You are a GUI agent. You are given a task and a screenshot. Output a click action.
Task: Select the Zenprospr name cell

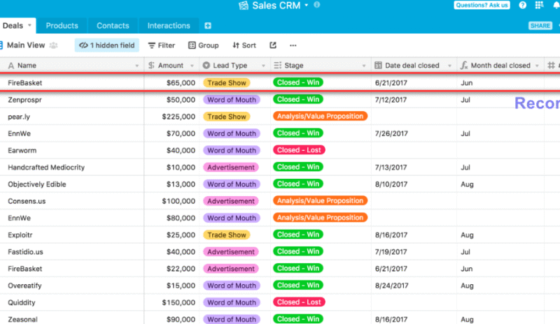[70, 100]
